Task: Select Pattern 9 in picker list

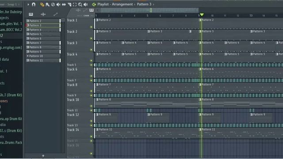Action: (x=43, y=52)
